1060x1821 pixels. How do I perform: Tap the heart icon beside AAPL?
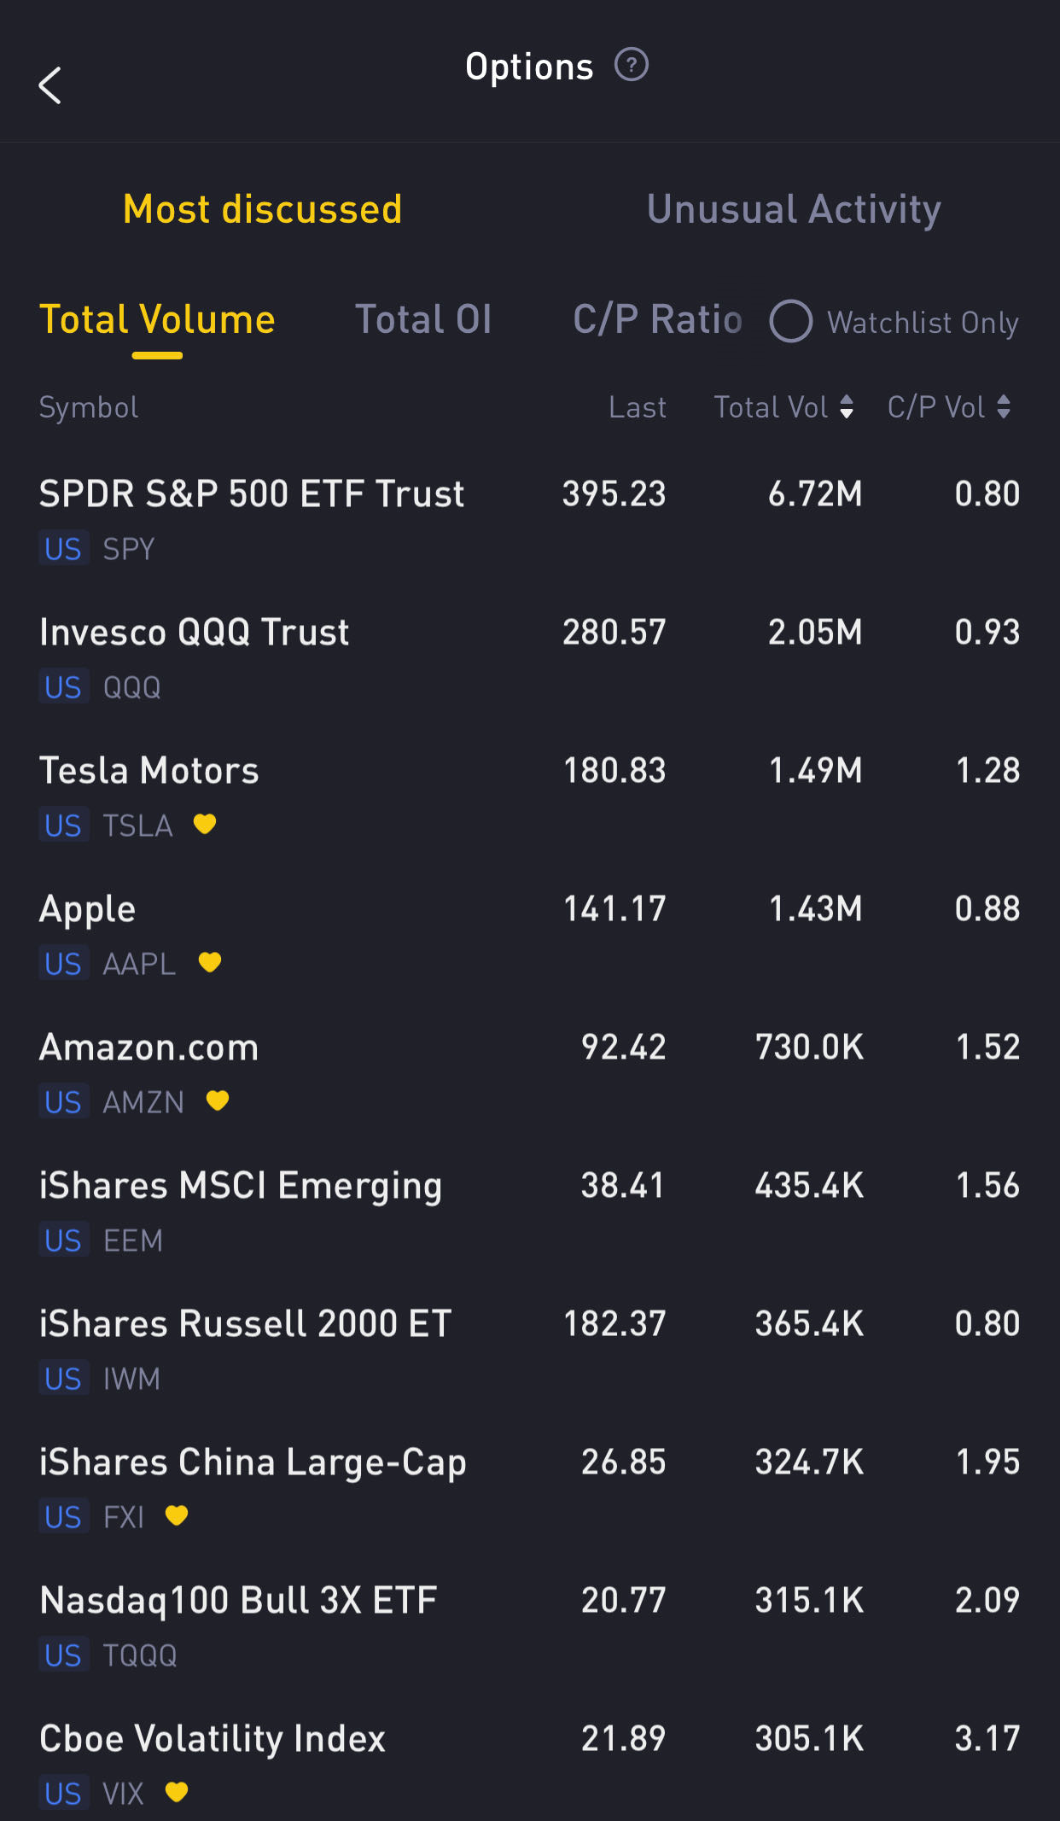pos(210,962)
